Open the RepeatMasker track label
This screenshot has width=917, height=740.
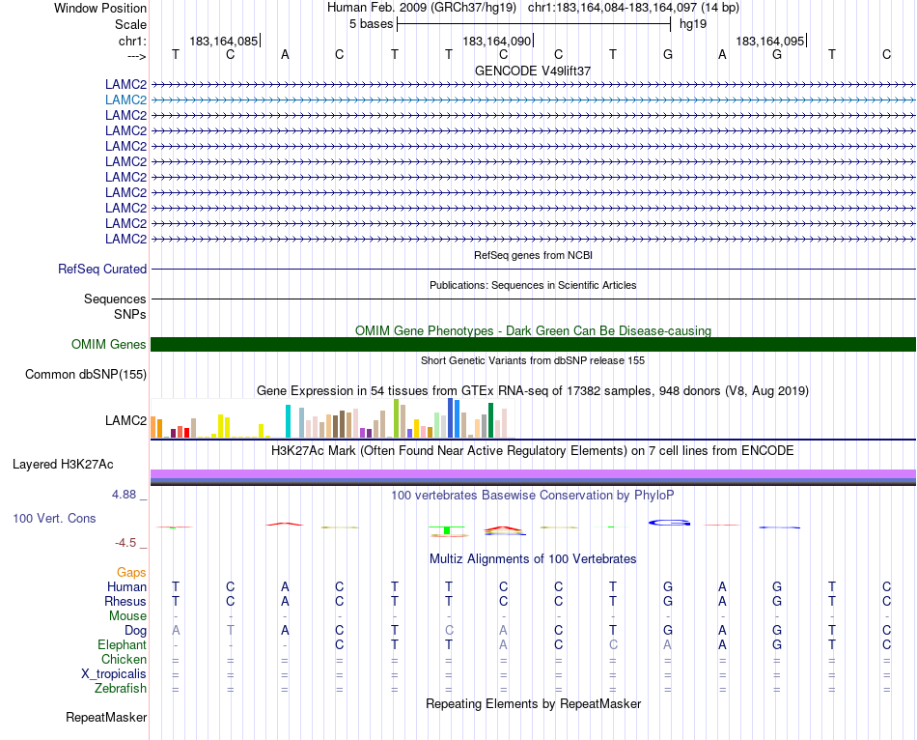click(106, 717)
